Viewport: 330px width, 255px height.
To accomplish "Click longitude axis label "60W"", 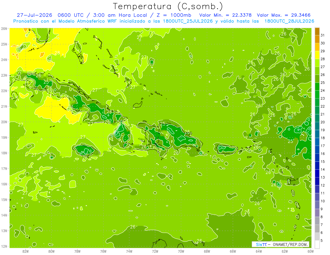I will (310, 251).
